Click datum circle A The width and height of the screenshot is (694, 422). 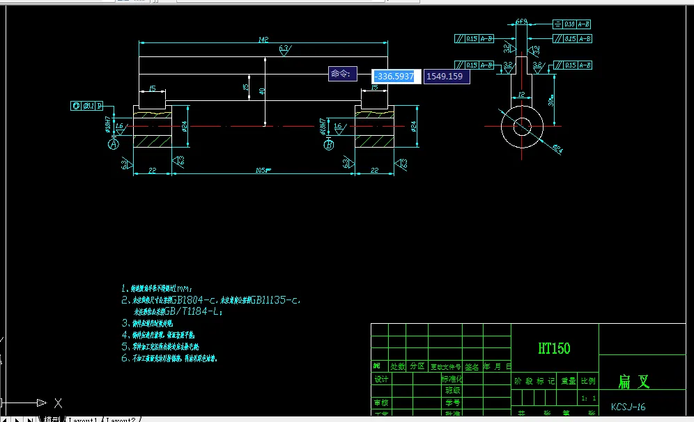[x=114, y=144]
